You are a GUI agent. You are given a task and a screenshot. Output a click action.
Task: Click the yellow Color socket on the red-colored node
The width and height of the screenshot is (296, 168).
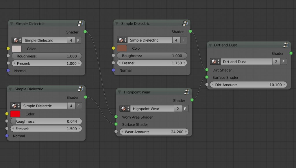click(7, 114)
